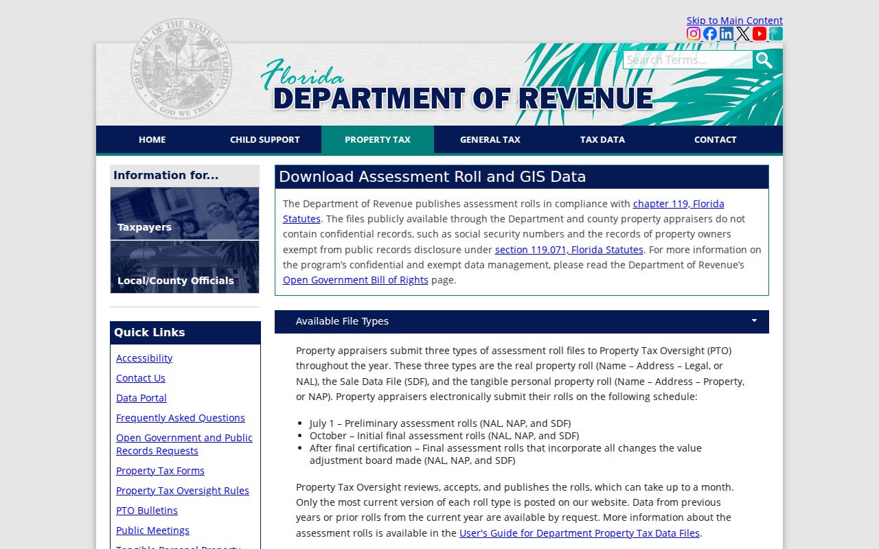Click the search magnifier button

click(764, 60)
